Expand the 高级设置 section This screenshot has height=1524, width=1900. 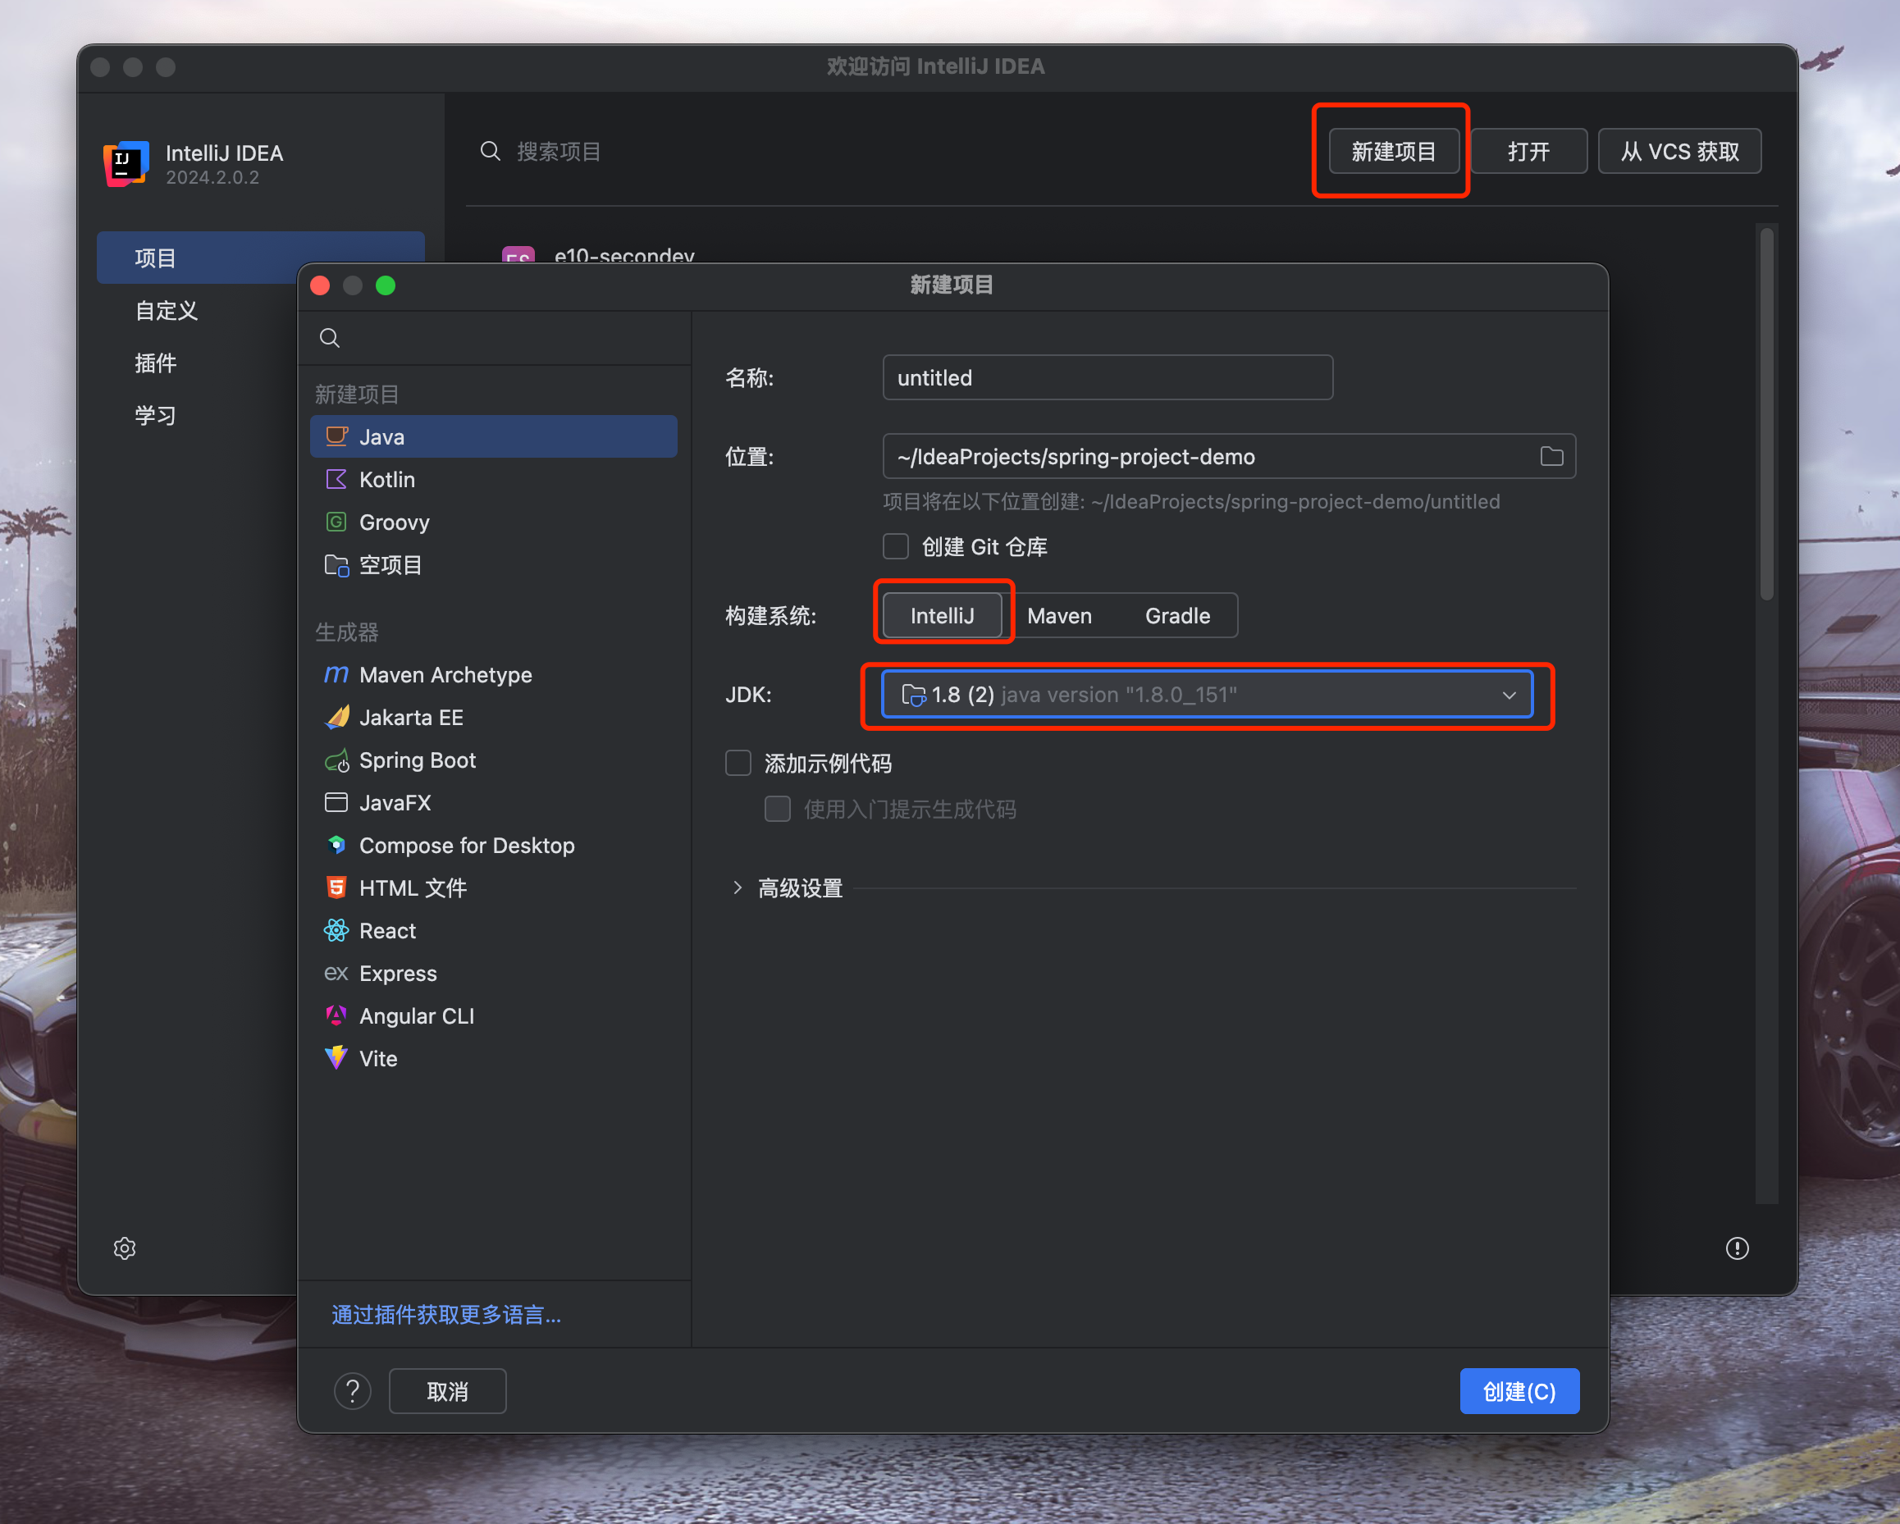(x=738, y=888)
